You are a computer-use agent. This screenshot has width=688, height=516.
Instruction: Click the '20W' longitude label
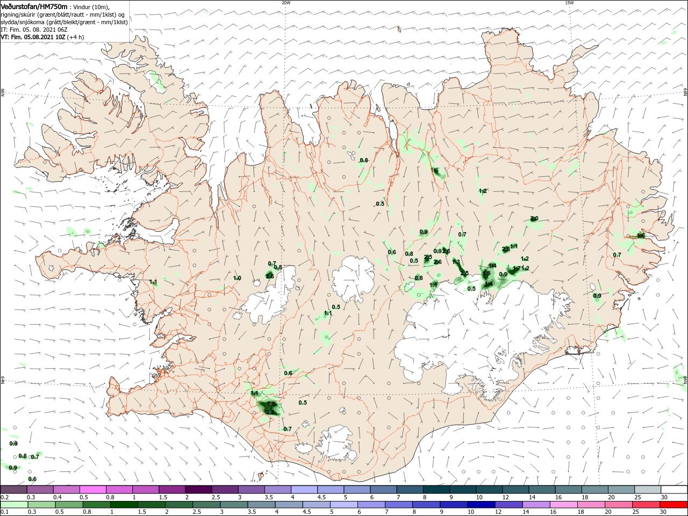click(x=286, y=3)
